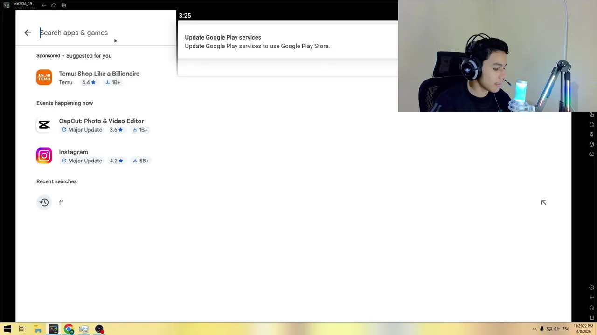Click the emulator app icon on the taskbar
This screenshot has width=597, height=335.
[x=53, y=329]
